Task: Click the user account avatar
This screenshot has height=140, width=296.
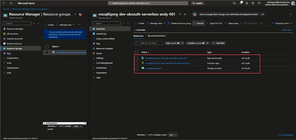Action: (293, 3)
